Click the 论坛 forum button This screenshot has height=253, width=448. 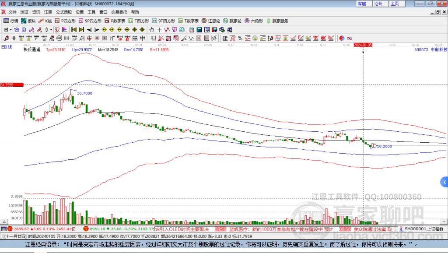[378, 4]
